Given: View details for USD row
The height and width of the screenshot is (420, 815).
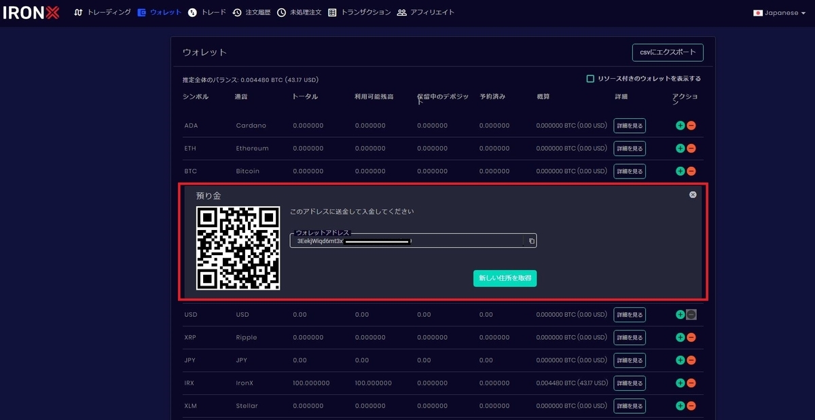Looking at the screenshot, I should point(630,315).
